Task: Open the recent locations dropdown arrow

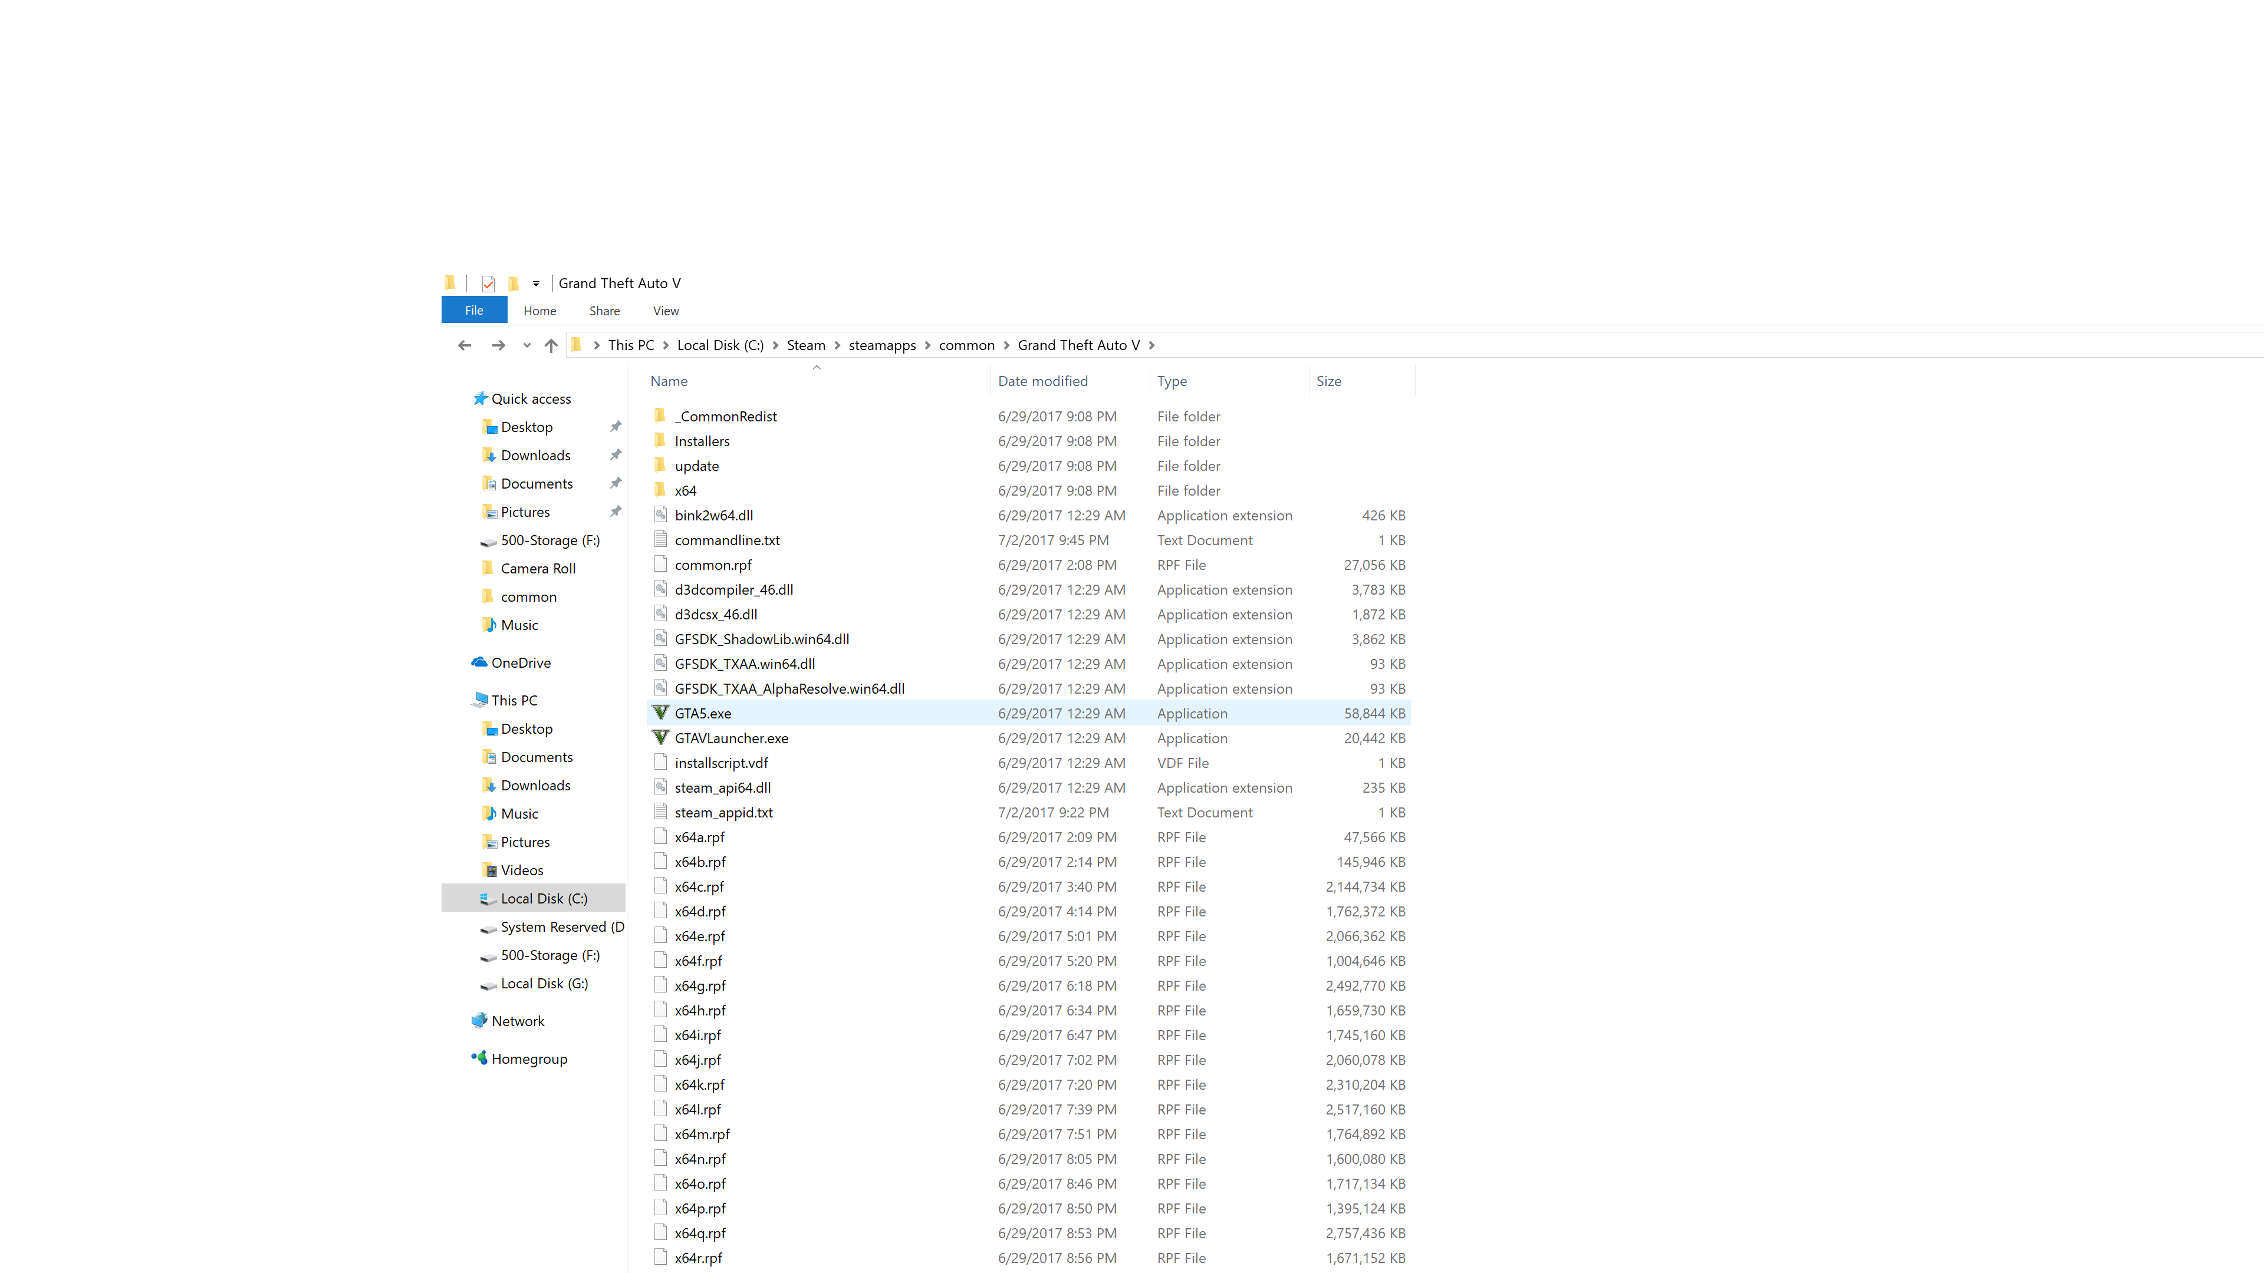Action: tap(526, 345)
